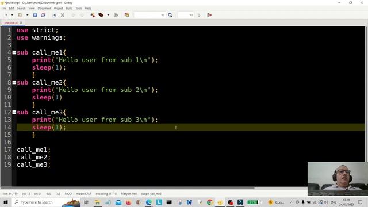Open the Document menu
The height and width of the screenshot is (207, 368).
click(x=44, y=8)
